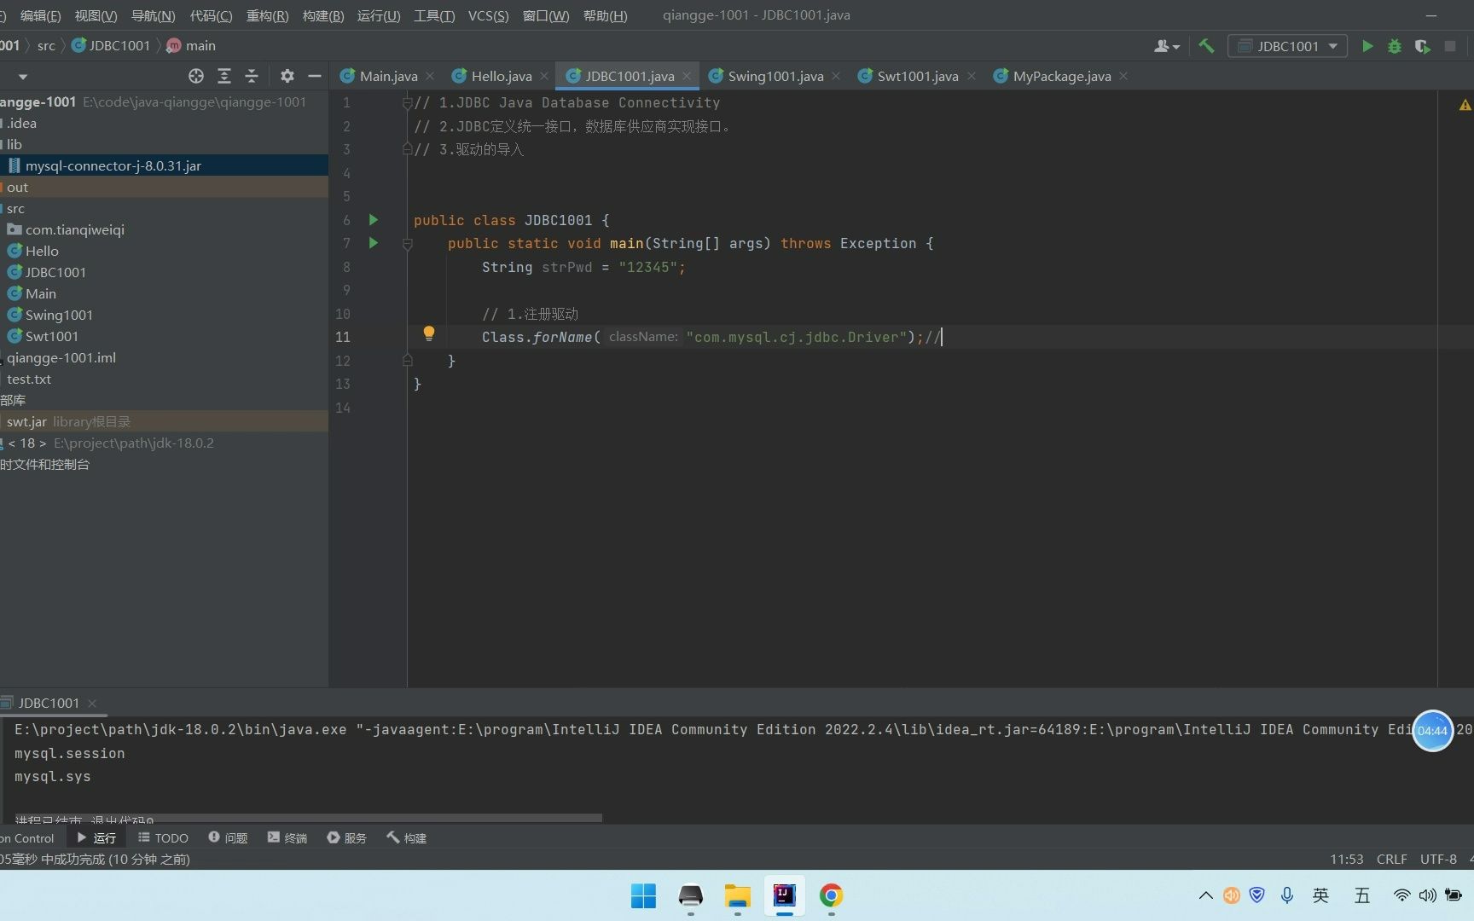
Task: Open the 编辑(E) menu
Action: coord(40,15)
